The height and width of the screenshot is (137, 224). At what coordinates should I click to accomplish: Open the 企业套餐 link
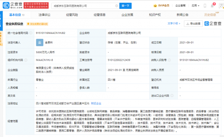tap(180, 6)
